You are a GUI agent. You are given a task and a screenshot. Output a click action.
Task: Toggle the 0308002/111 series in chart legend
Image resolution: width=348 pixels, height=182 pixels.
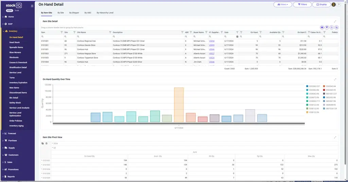click(x=313, y=101)
